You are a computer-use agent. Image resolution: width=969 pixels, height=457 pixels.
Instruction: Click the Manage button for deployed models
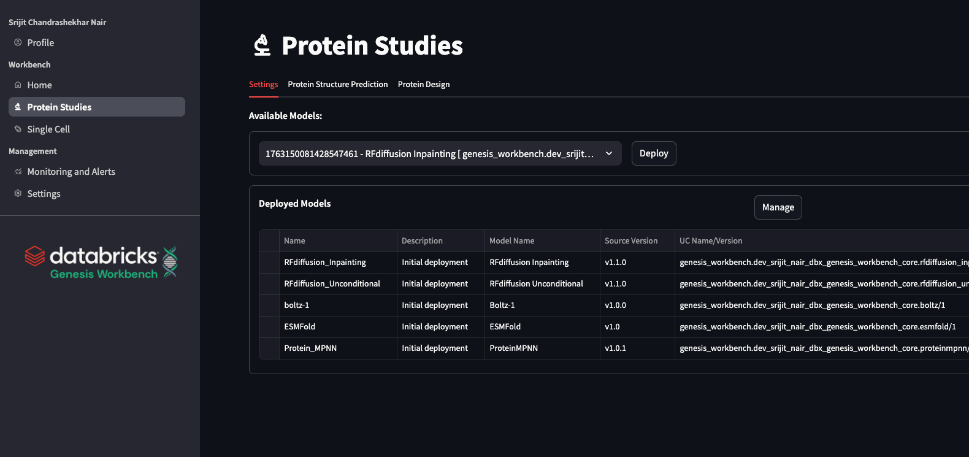tap(778, 207)
